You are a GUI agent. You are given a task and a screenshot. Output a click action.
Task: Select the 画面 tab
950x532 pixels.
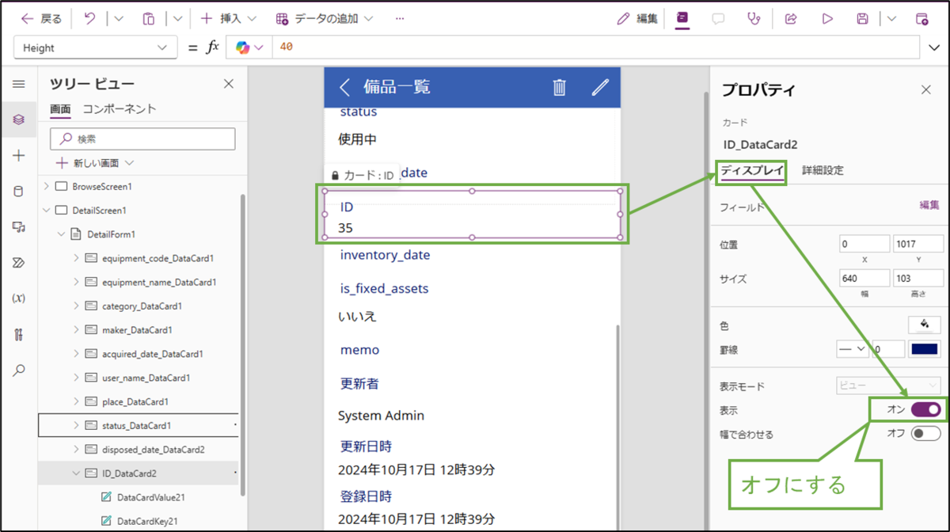(60, 109)
